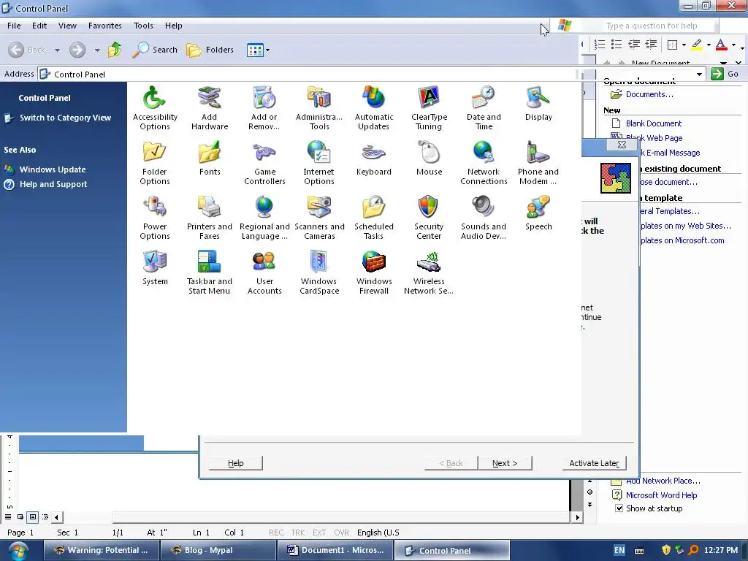Open Date and Time settings

coord(484,108)
